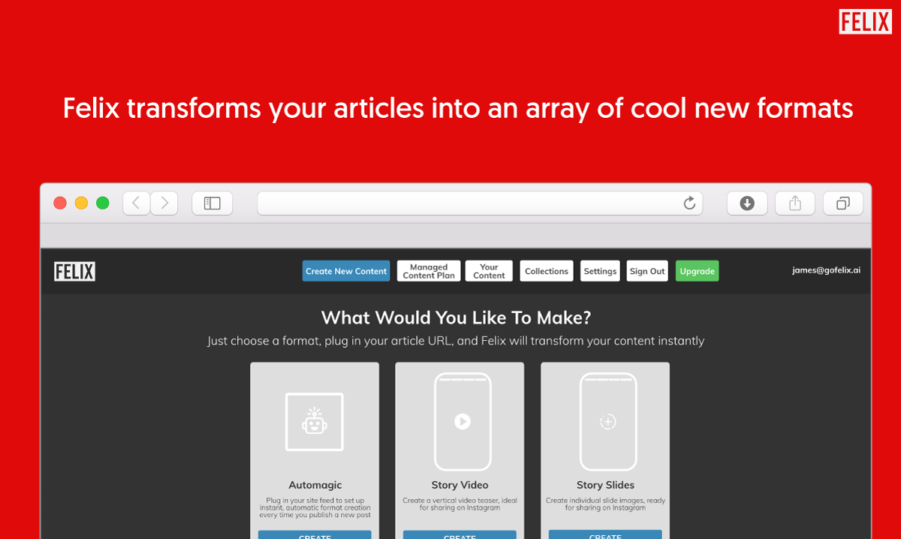Reload the page with refresh icon
Screen dimensions: 901x539
(689, 203)
